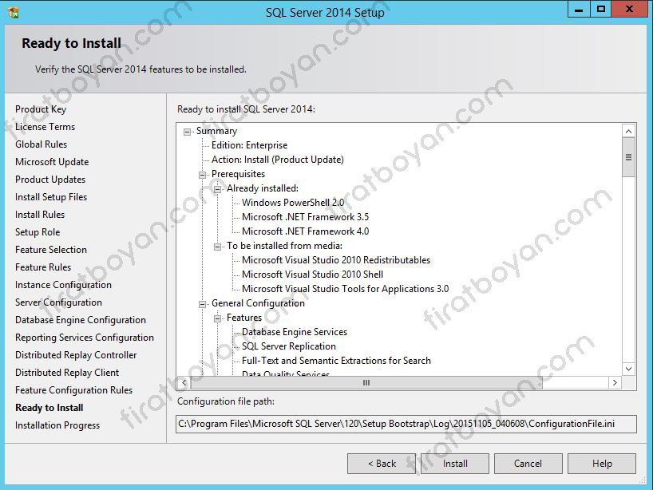Select Action: Install (Product Update) row
653x490 pixels.
pyautogui.click(x=278, y=160)
